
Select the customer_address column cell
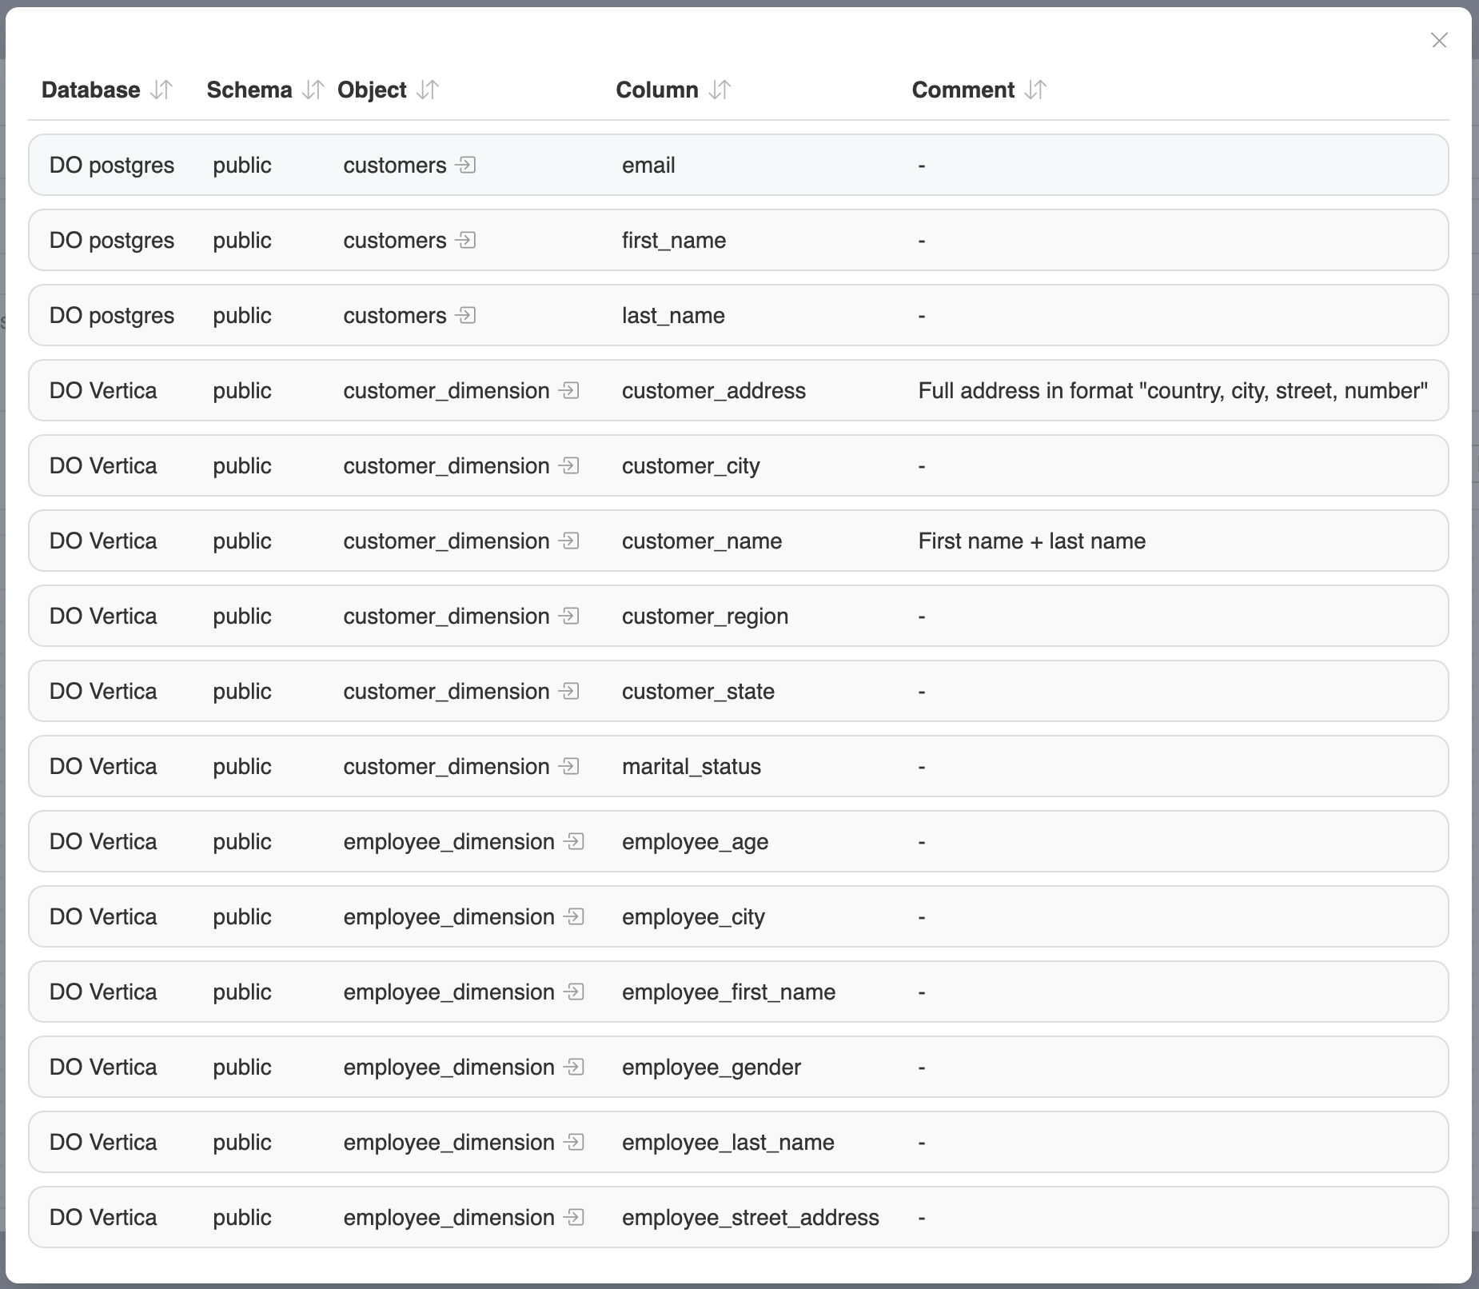point(714,390)
